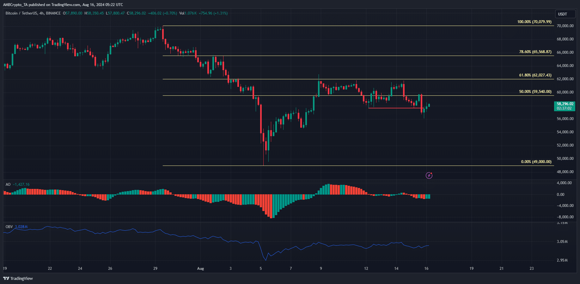
Task: Click -4,000.00 on the AO axis
Action: point(565,206)
